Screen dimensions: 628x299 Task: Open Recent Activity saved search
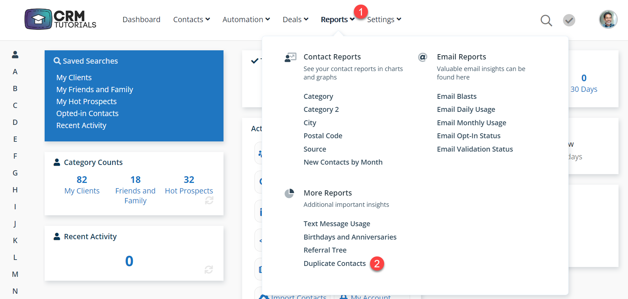pyautogui.click(x=81, y=125)
